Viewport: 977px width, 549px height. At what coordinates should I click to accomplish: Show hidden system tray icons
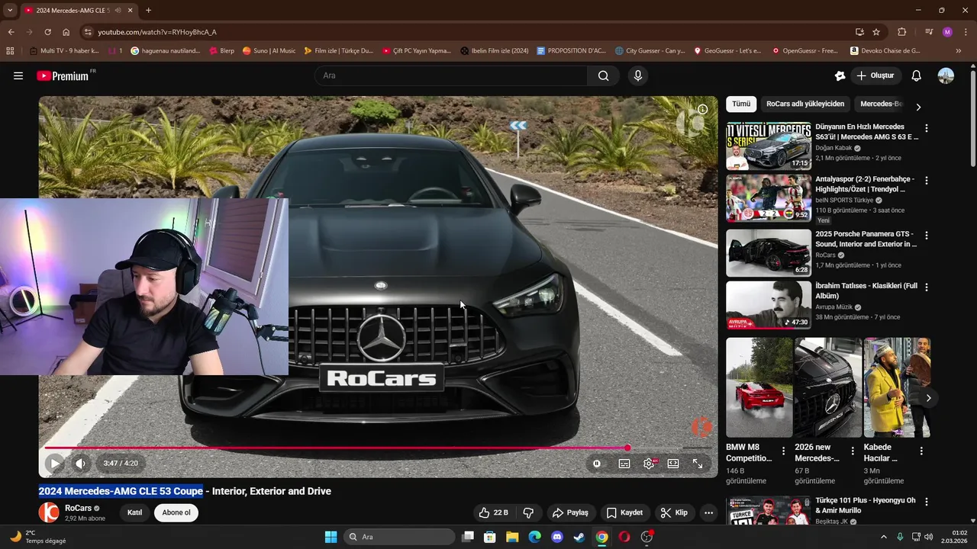[884, 537]
